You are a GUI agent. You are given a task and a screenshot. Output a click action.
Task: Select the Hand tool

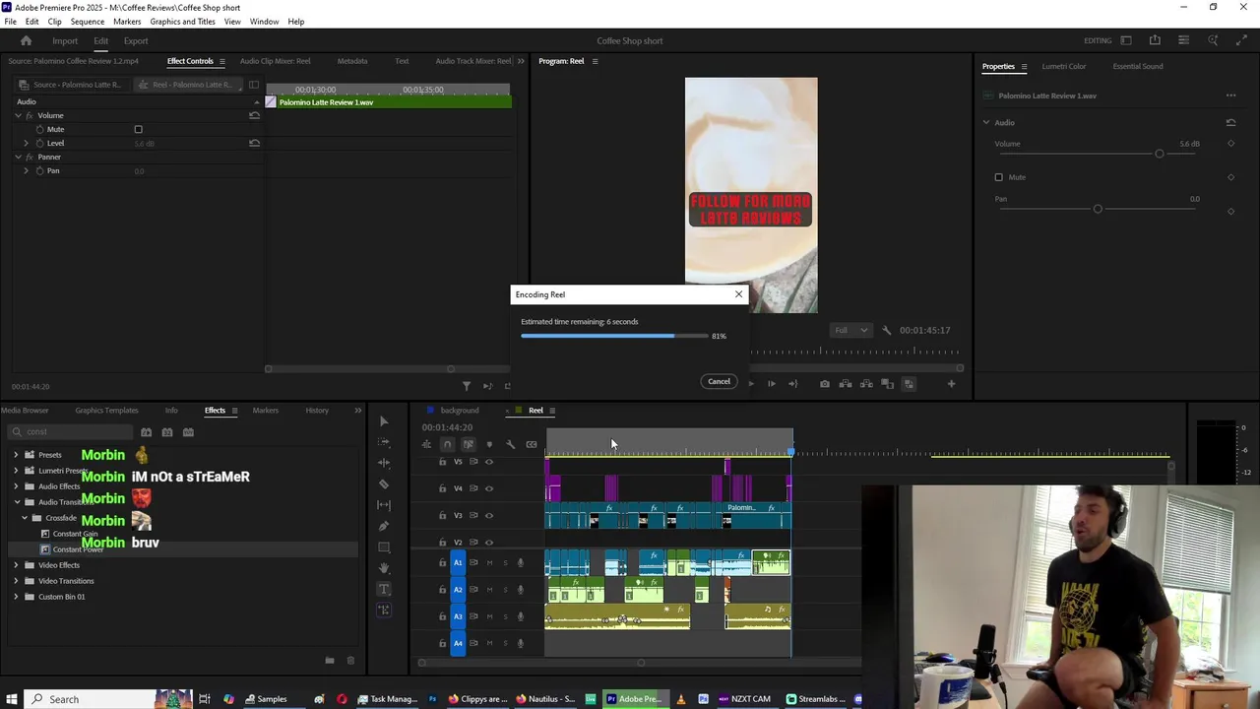tap(384, 568)
